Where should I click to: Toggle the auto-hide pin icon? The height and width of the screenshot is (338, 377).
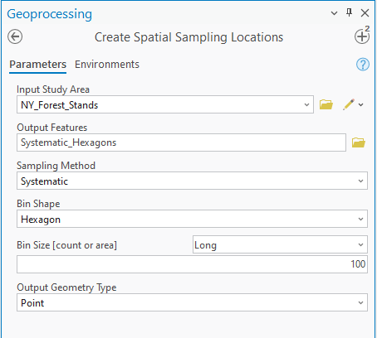[350, 12]
